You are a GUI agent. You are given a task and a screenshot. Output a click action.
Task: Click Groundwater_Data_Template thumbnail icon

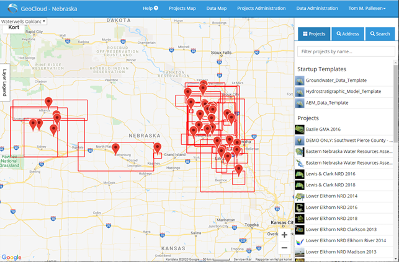click(x=300, y=81)
